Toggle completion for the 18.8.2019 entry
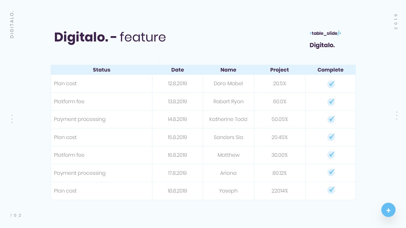 pyautogui.click(x=331, y=190)
